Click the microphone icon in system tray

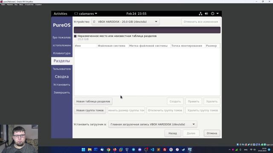(x=241, y=150)
